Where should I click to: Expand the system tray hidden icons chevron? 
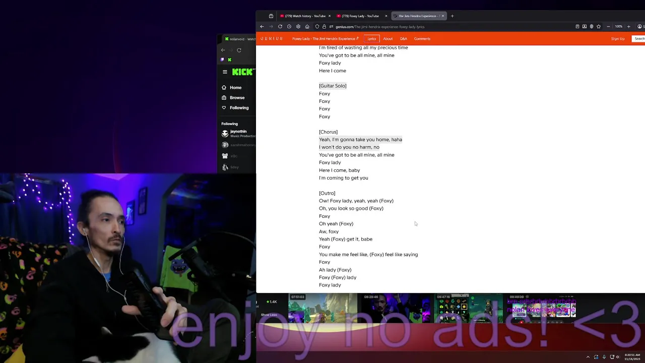point(588,357)
